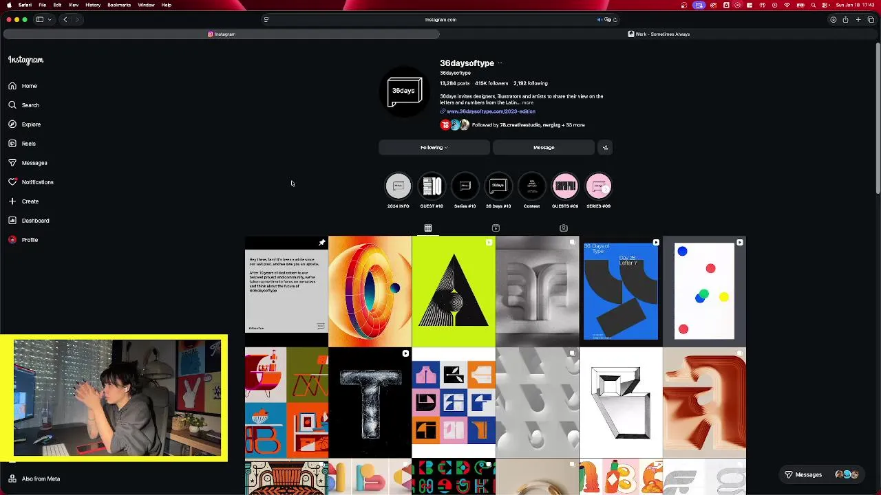Show the Safari tab overview

pos(871,19)
